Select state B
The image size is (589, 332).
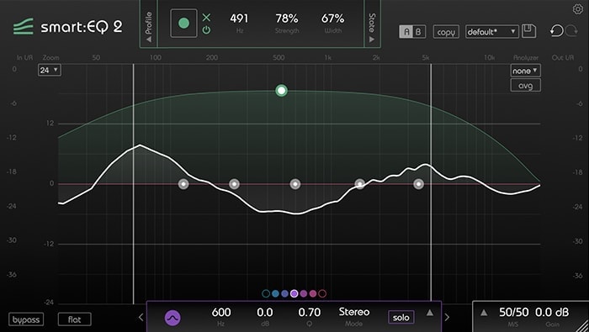pos(418,32)
